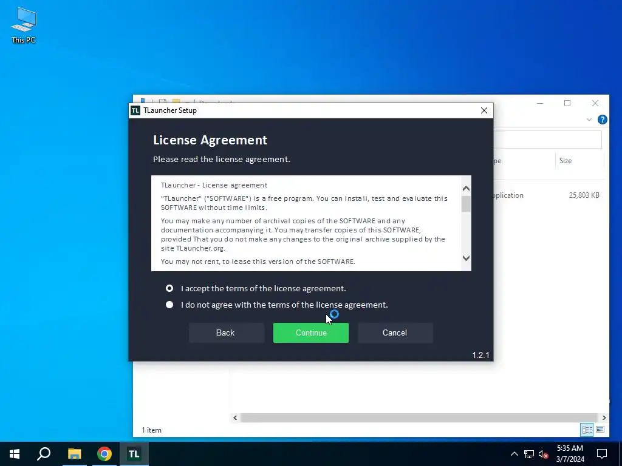Click File Explorer horizontal scrollbar right arrow
Image resolution: width=622 pixels, height=466 pixels.
(604, 417)
